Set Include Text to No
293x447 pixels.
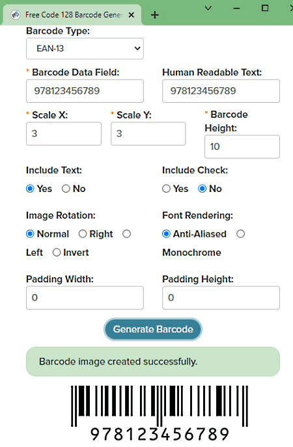point(66,189)
